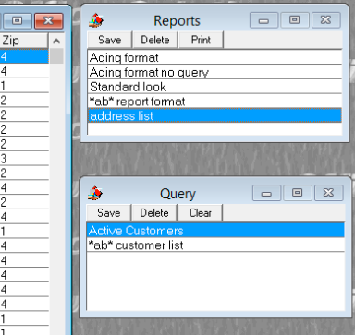
Task: Close the left table window with red X
Action: [49, 21]
